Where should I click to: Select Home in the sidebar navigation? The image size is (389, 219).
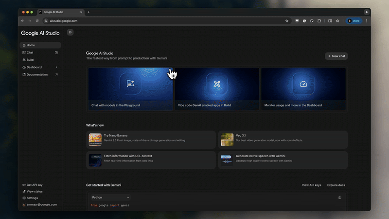30,45
